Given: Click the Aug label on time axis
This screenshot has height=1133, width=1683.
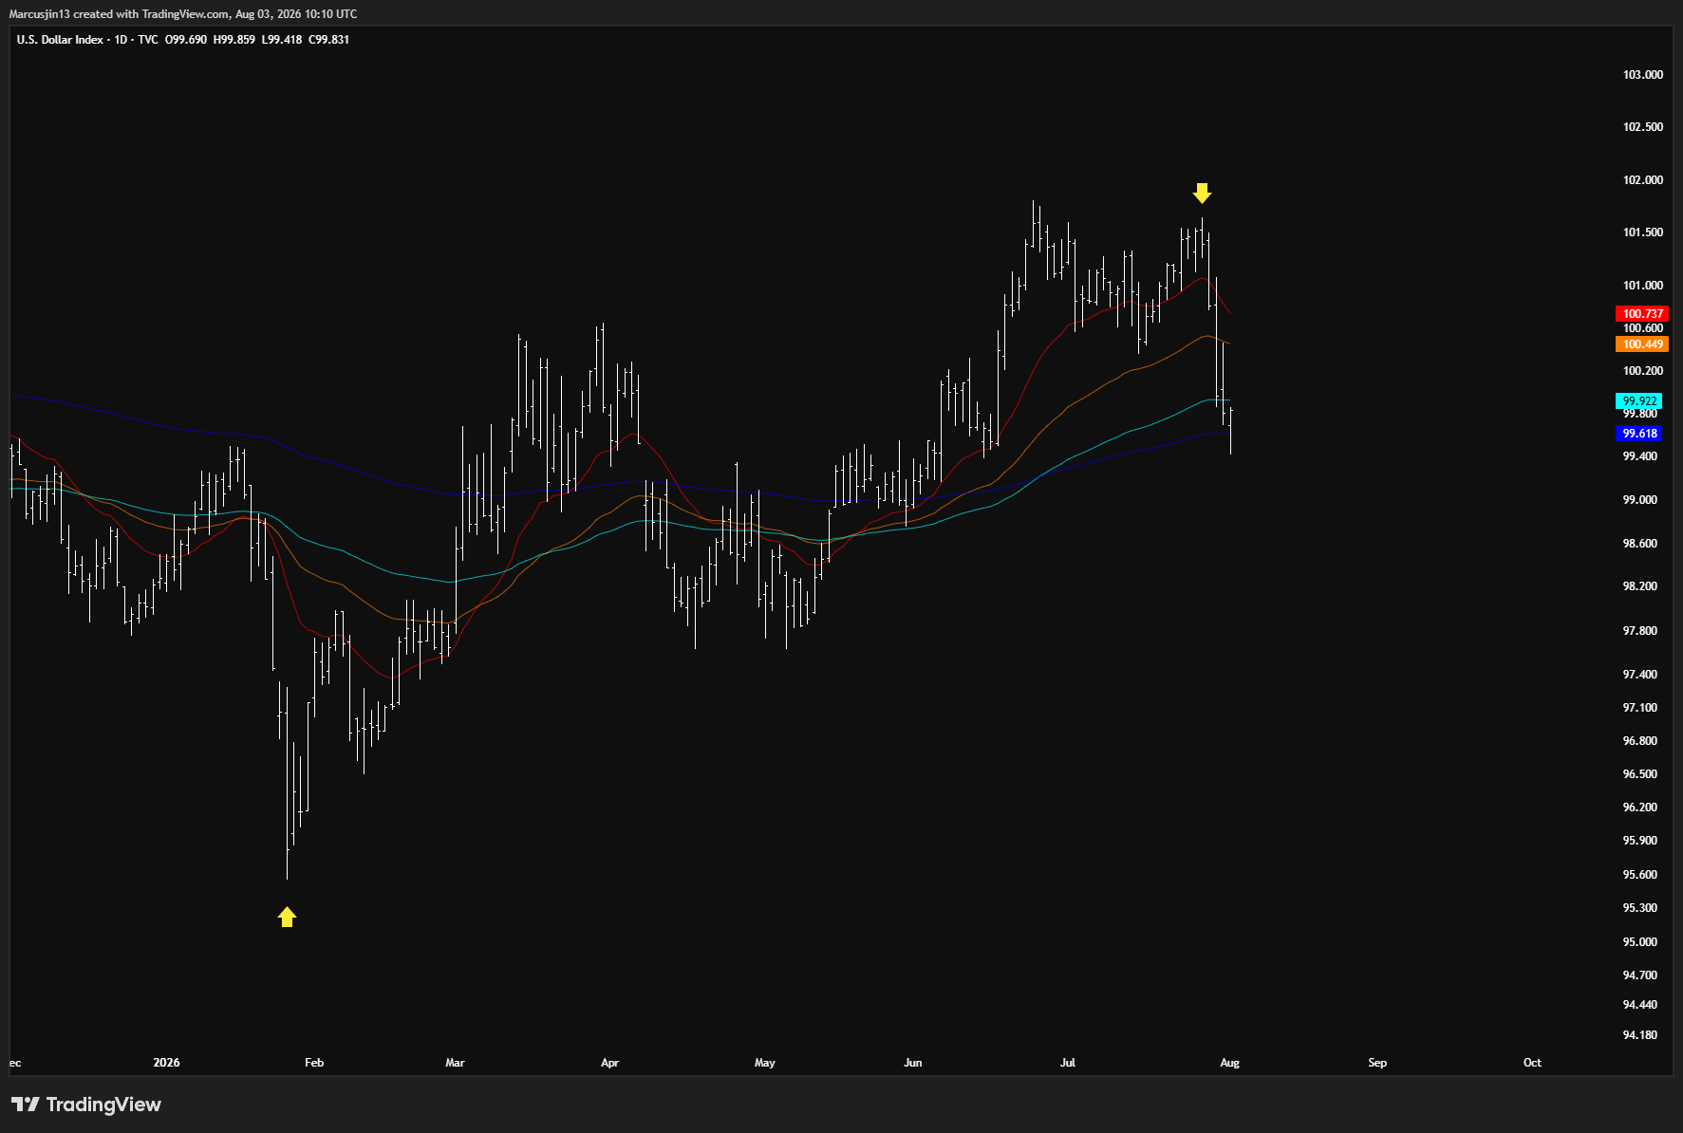Looking at the screenshot, I should click(x=1229, y=1063).
